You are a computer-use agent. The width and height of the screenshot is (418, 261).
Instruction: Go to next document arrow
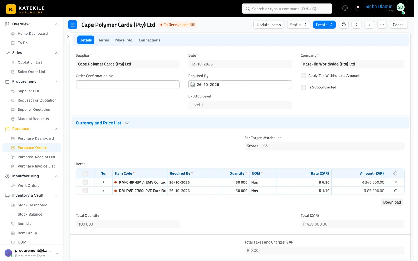pos(369,25)
